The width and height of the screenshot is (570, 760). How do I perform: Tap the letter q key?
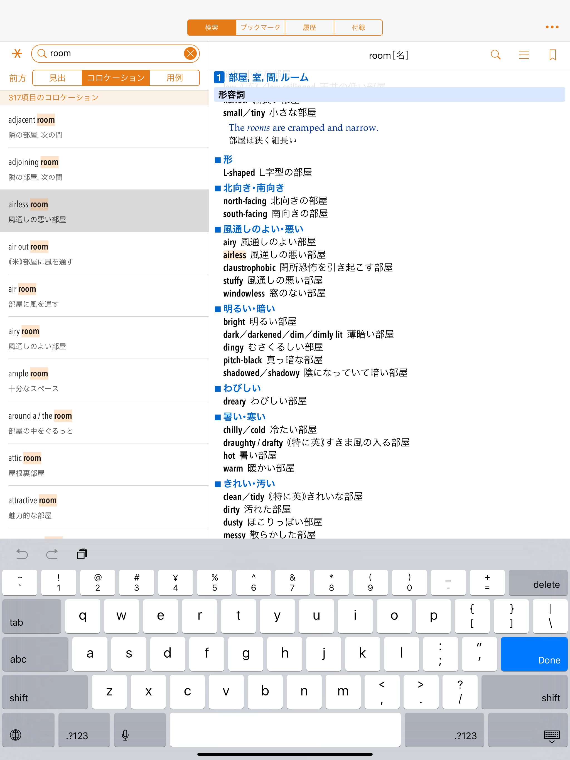click(x=82, y=616)
